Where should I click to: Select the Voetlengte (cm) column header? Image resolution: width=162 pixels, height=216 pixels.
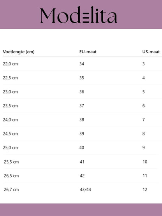point(19,52)
